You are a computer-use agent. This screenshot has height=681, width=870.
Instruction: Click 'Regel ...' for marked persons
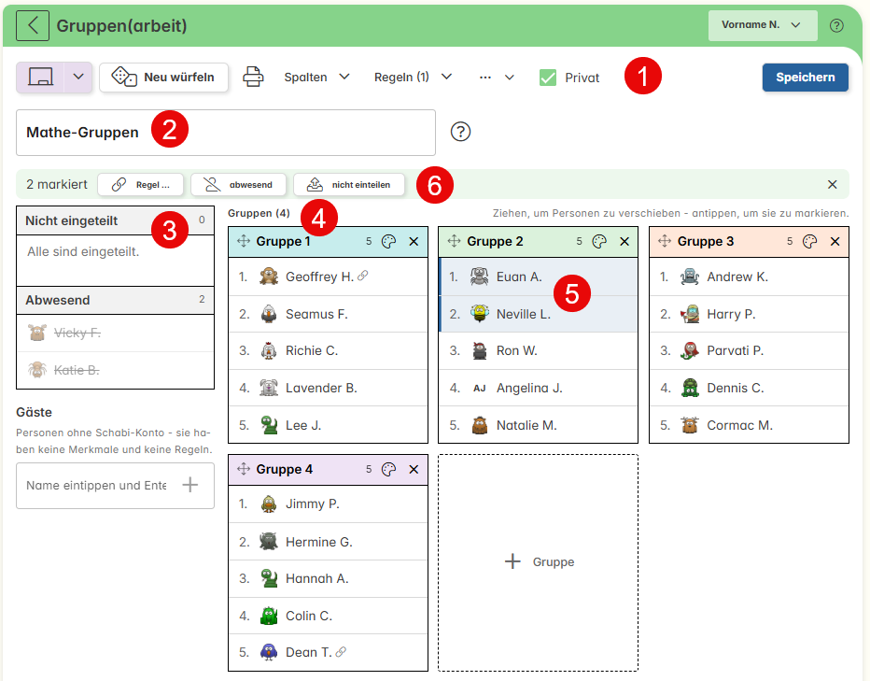(140, 184)
